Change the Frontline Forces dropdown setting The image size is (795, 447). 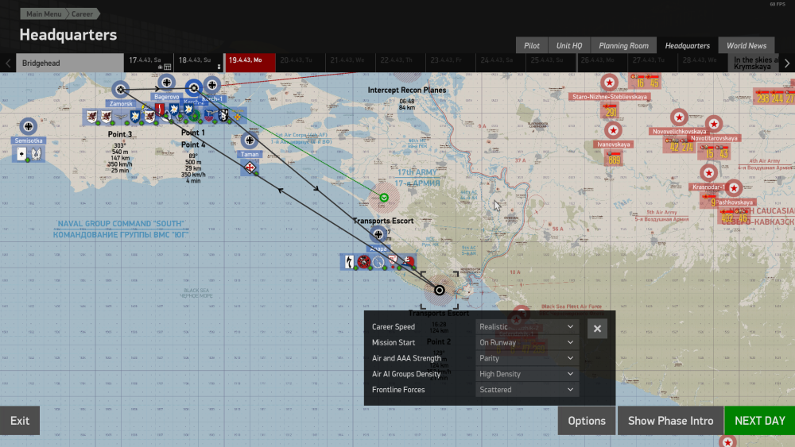[527, 390]
